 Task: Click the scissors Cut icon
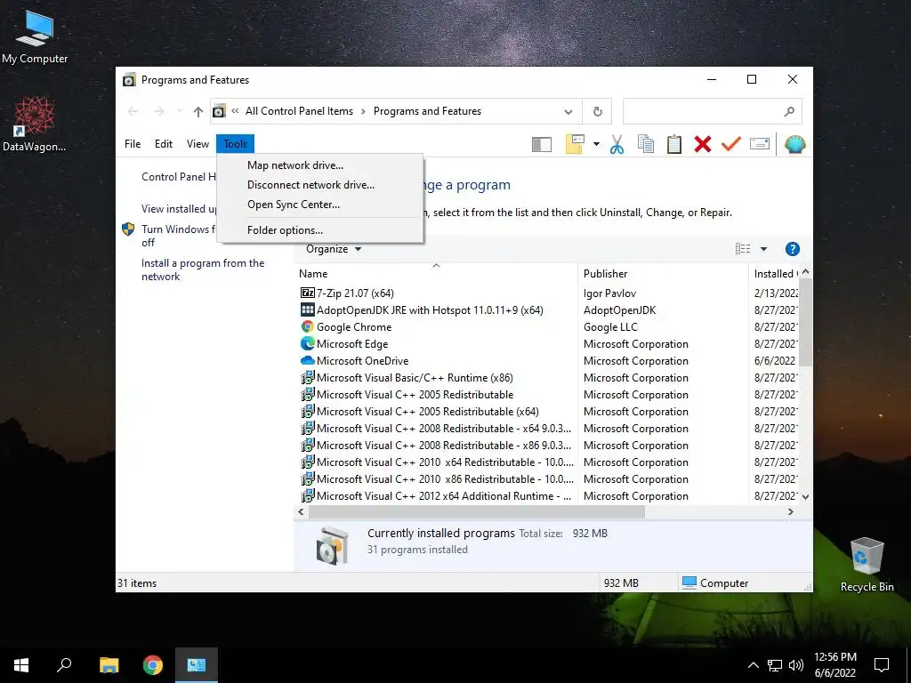(x=617, y=144)
